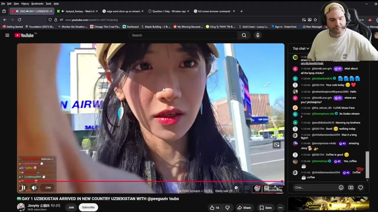Open the Monitor the Situation bookmark
This screenshot has width=378, height=212.
[72, 26]
